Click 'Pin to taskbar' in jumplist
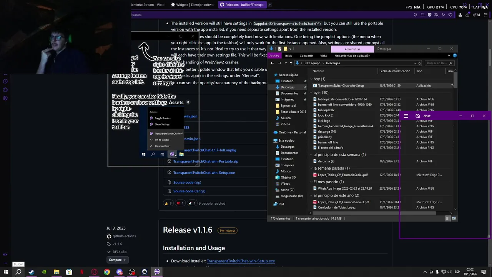 pos(162,140)
